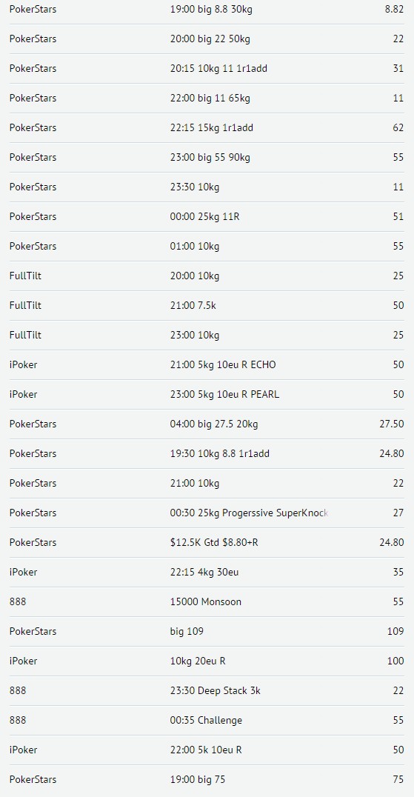Screen dimensions: 414x797
Task: Click the 888 15000 Monsoon tournament
Action: pyautogui.click(x=207, y=601)
